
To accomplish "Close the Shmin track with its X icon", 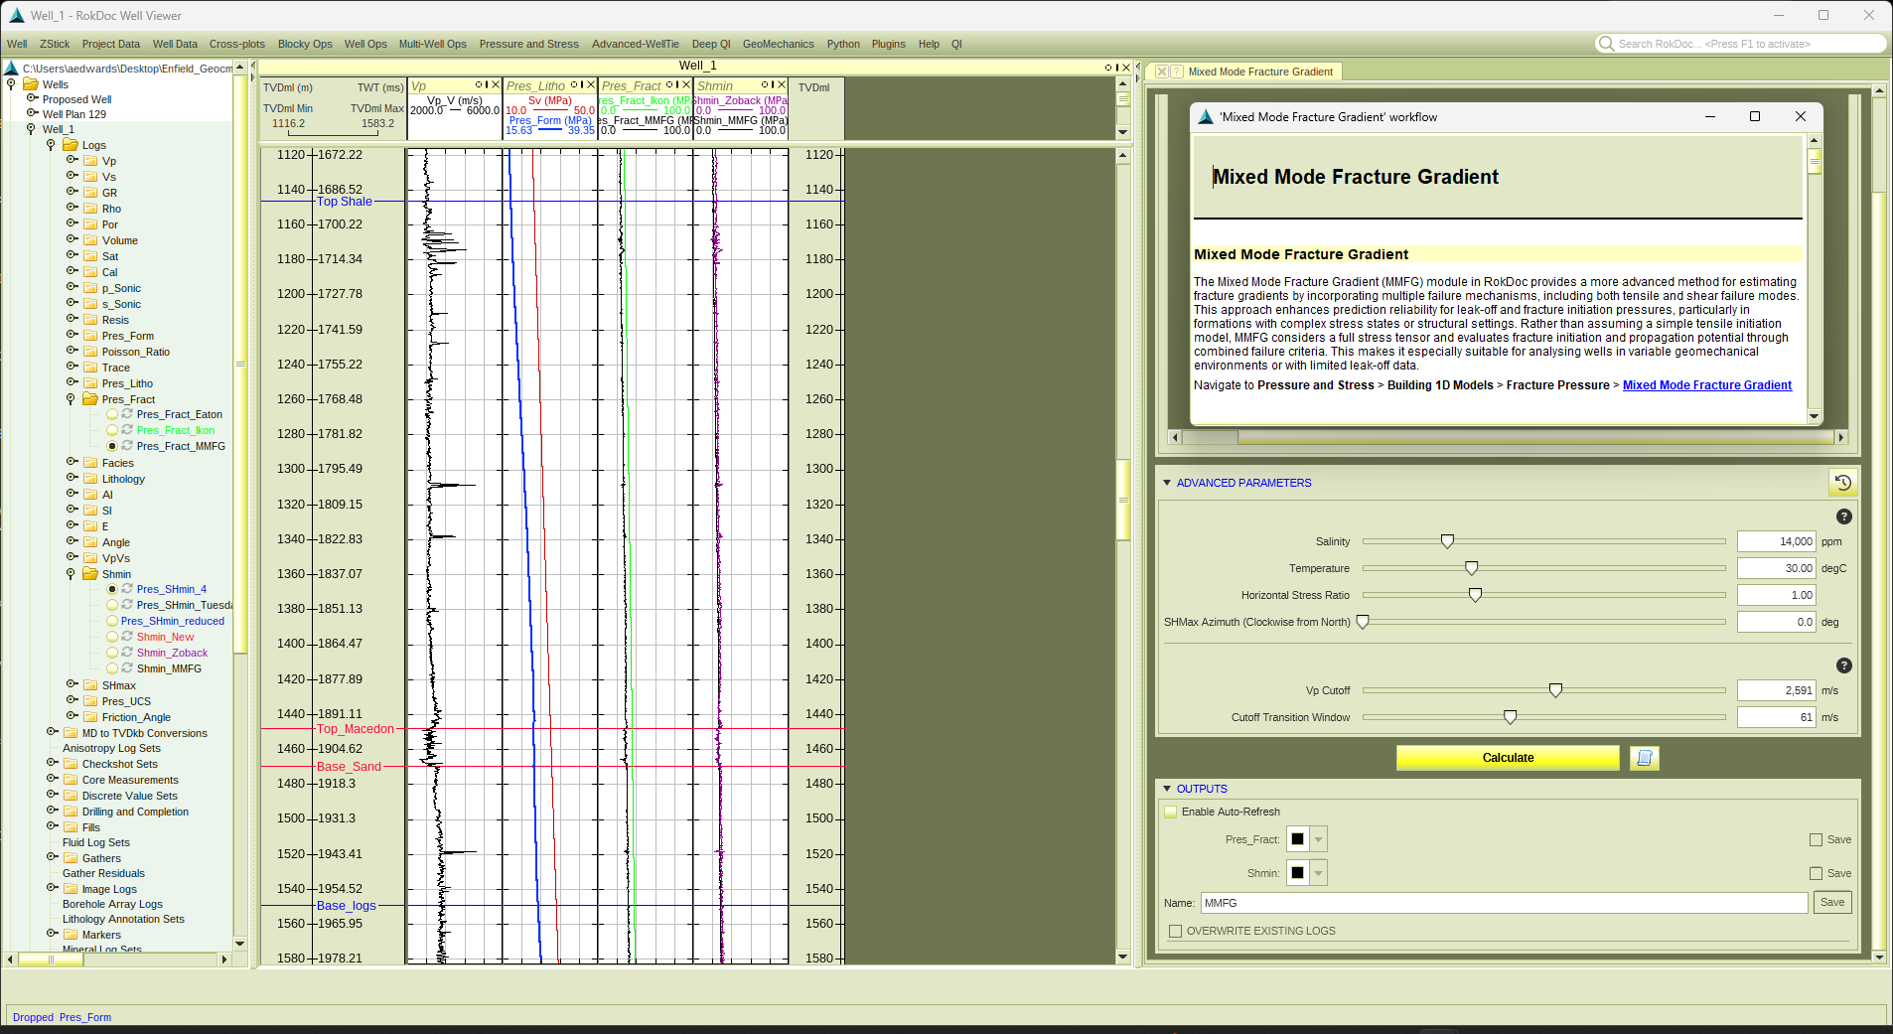I will (782, 84).
